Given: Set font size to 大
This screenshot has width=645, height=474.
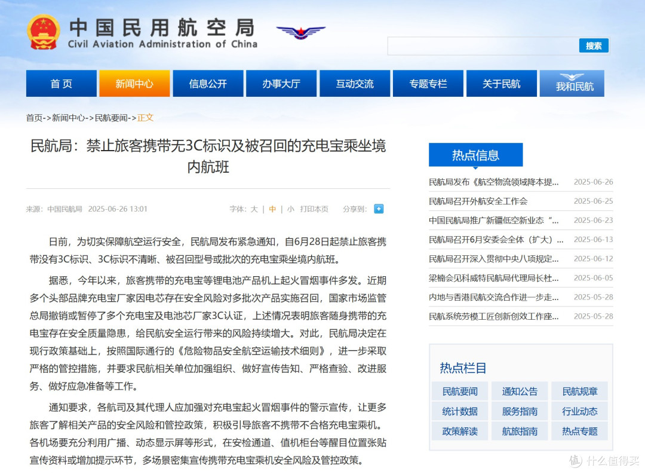Looking at the screenshot, I should [x=254, y=209].
